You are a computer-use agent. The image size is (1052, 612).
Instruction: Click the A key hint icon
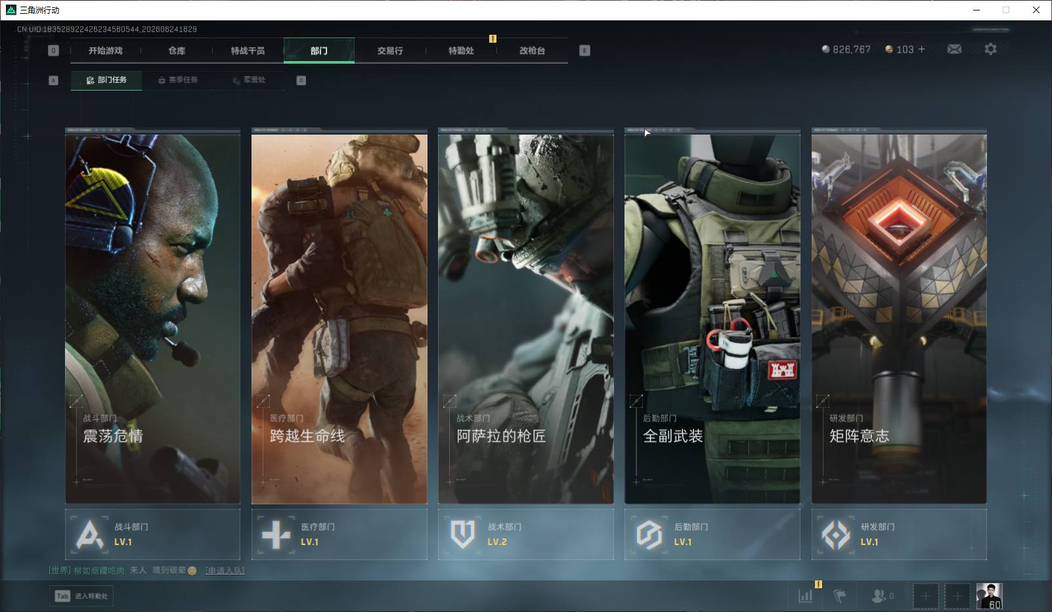54,80
